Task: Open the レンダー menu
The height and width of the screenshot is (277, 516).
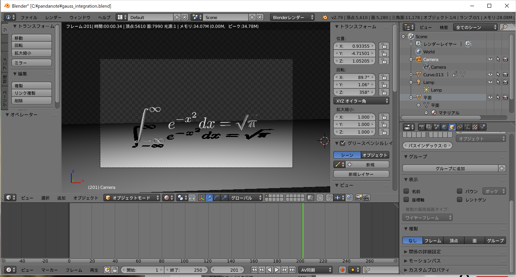Action: [53, 18]
